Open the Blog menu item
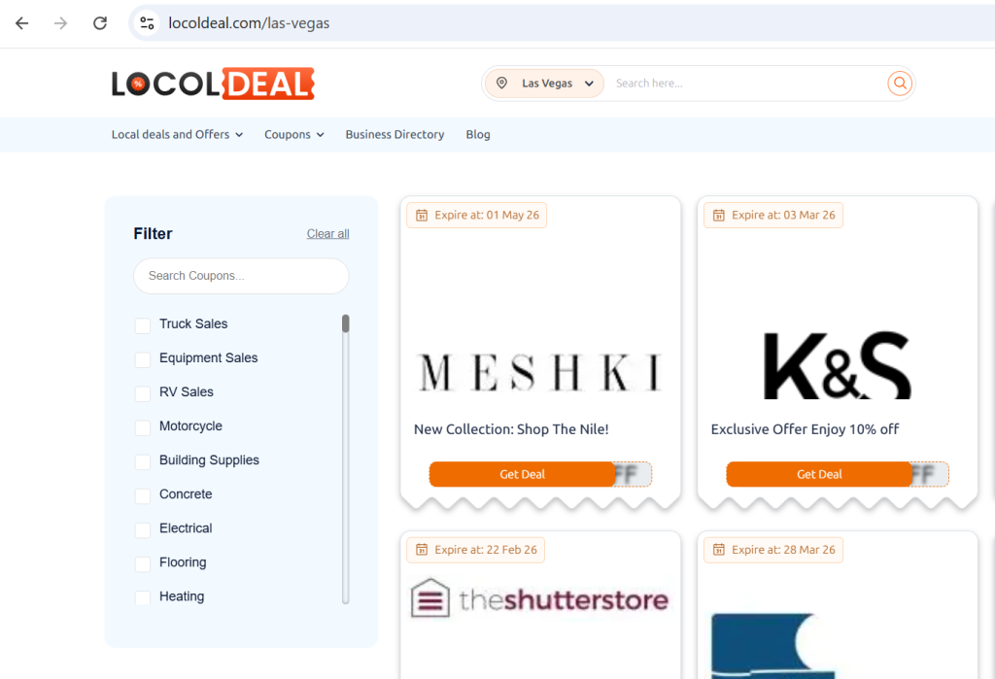This screenshot has width=995, height=679. 478,135
